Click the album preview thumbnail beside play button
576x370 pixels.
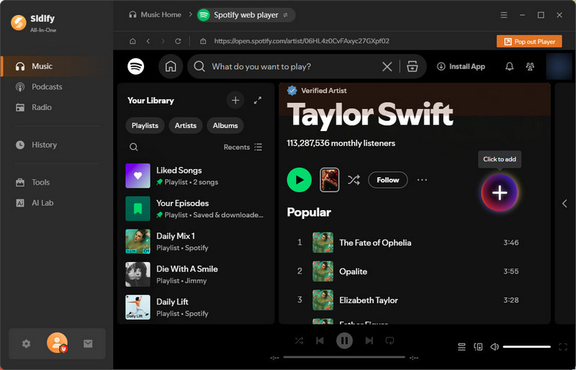click(330, 180)
